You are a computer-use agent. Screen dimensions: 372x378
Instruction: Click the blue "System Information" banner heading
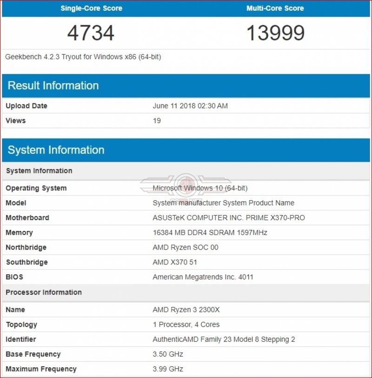click(56, 150)
